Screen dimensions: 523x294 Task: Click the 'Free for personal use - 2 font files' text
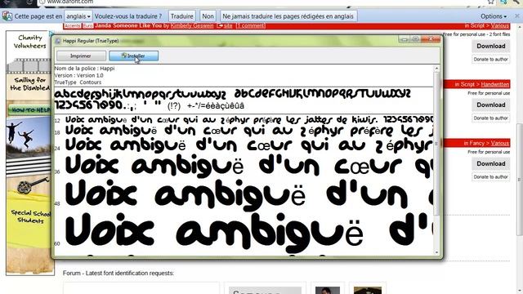pyautogui.click(x=476, y=34)
